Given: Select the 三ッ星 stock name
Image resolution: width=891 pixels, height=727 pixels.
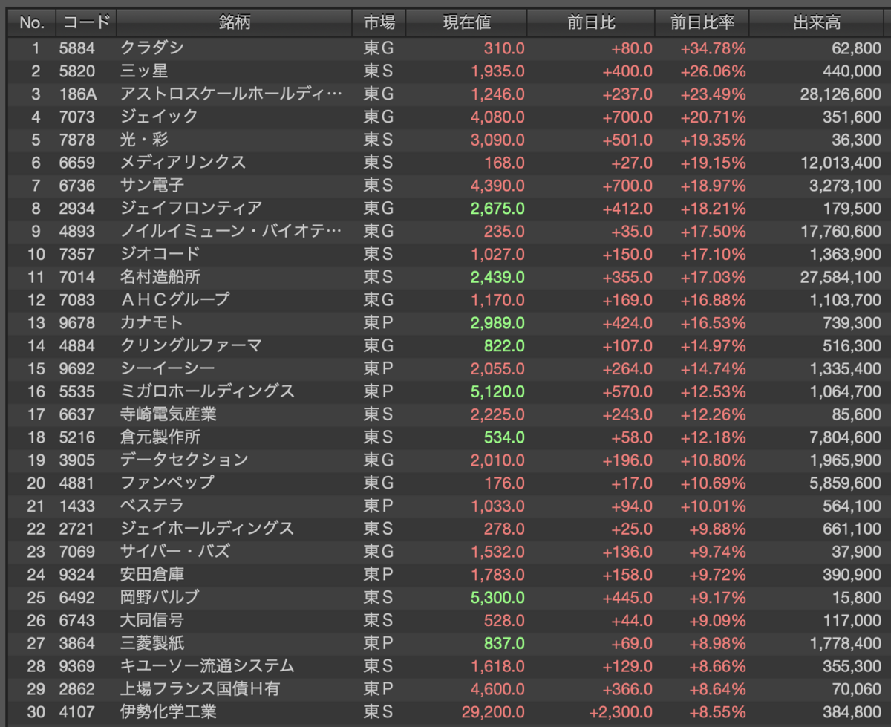Looking at the screenshot, I should click(x=144, y=71).
